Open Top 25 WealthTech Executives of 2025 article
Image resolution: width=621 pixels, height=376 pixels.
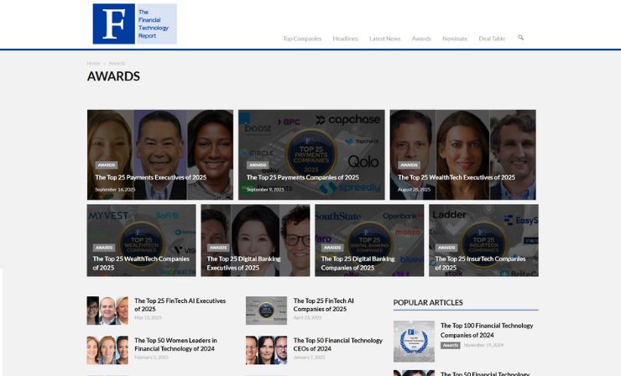pyautogui.click(x=457, y=177)
